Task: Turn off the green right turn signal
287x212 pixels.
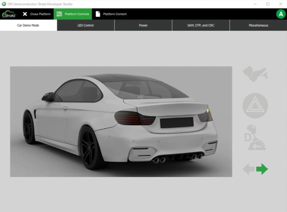Action: (262, 169)
